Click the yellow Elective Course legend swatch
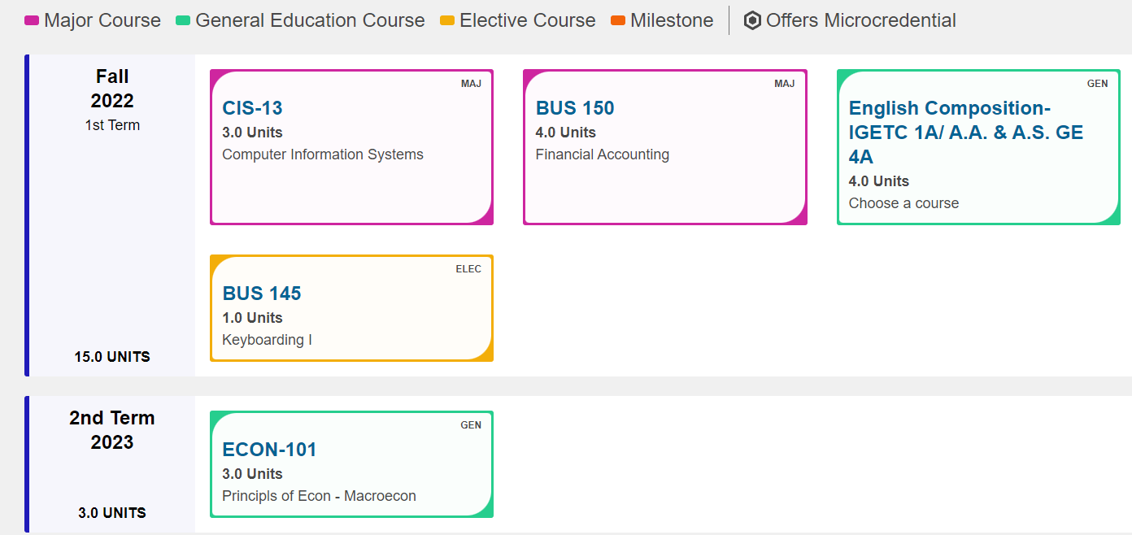The image size is (1132, 535). coord(447,20)
